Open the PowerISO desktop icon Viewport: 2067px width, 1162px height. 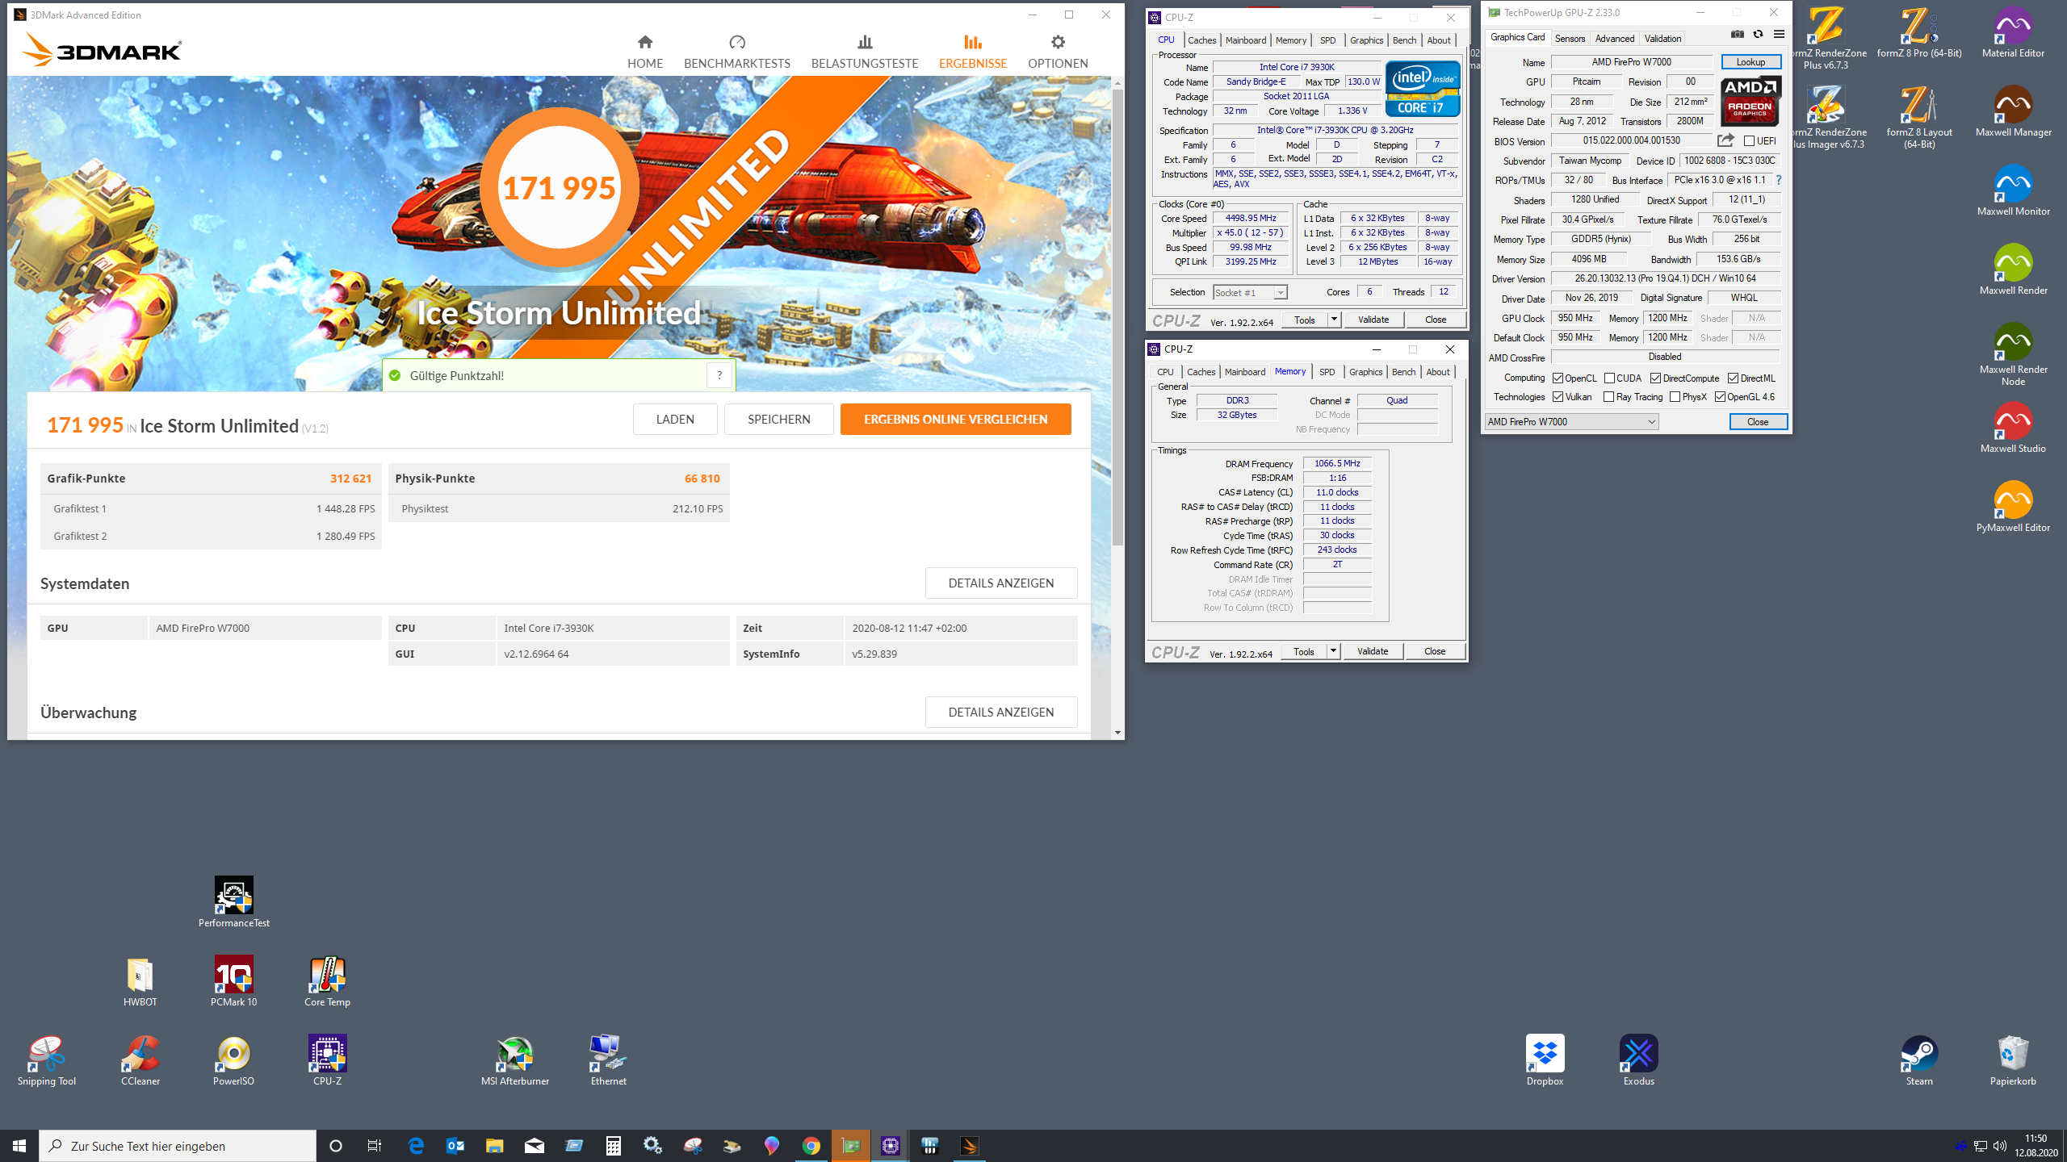pyautogui.click(x=234, y=1061)
